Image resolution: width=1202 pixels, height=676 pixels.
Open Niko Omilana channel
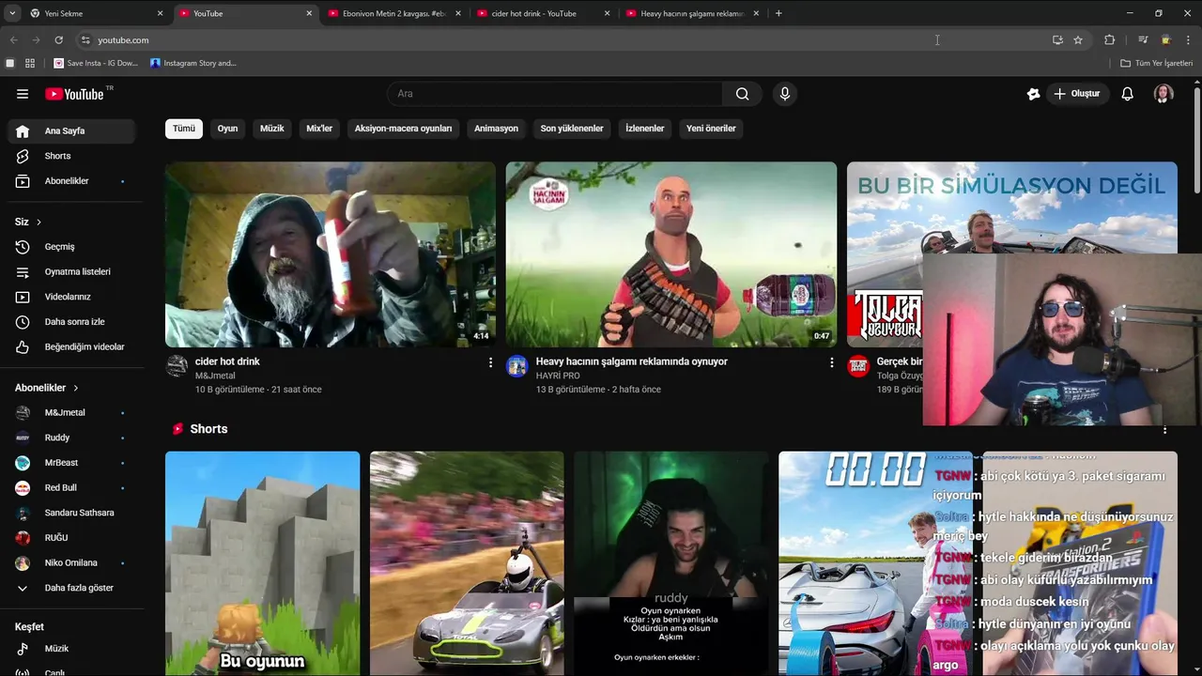[71, 563]
